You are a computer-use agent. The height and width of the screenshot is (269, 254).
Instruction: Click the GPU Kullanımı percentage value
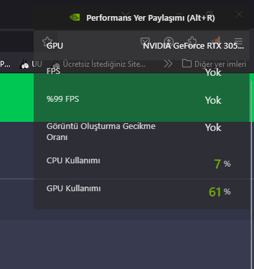220,192
